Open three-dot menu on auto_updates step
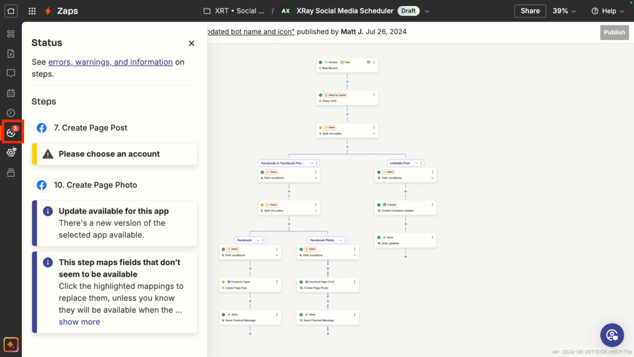 432,237
